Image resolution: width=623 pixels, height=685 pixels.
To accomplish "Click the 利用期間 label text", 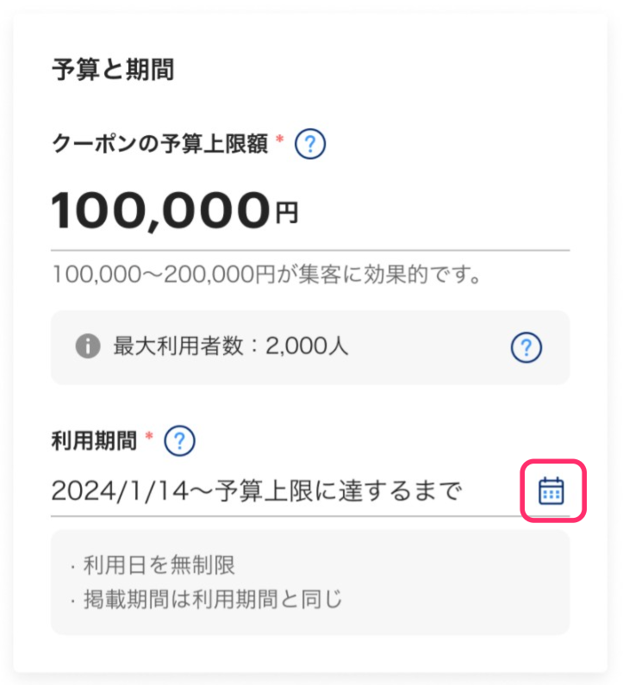I will [94, 442].
